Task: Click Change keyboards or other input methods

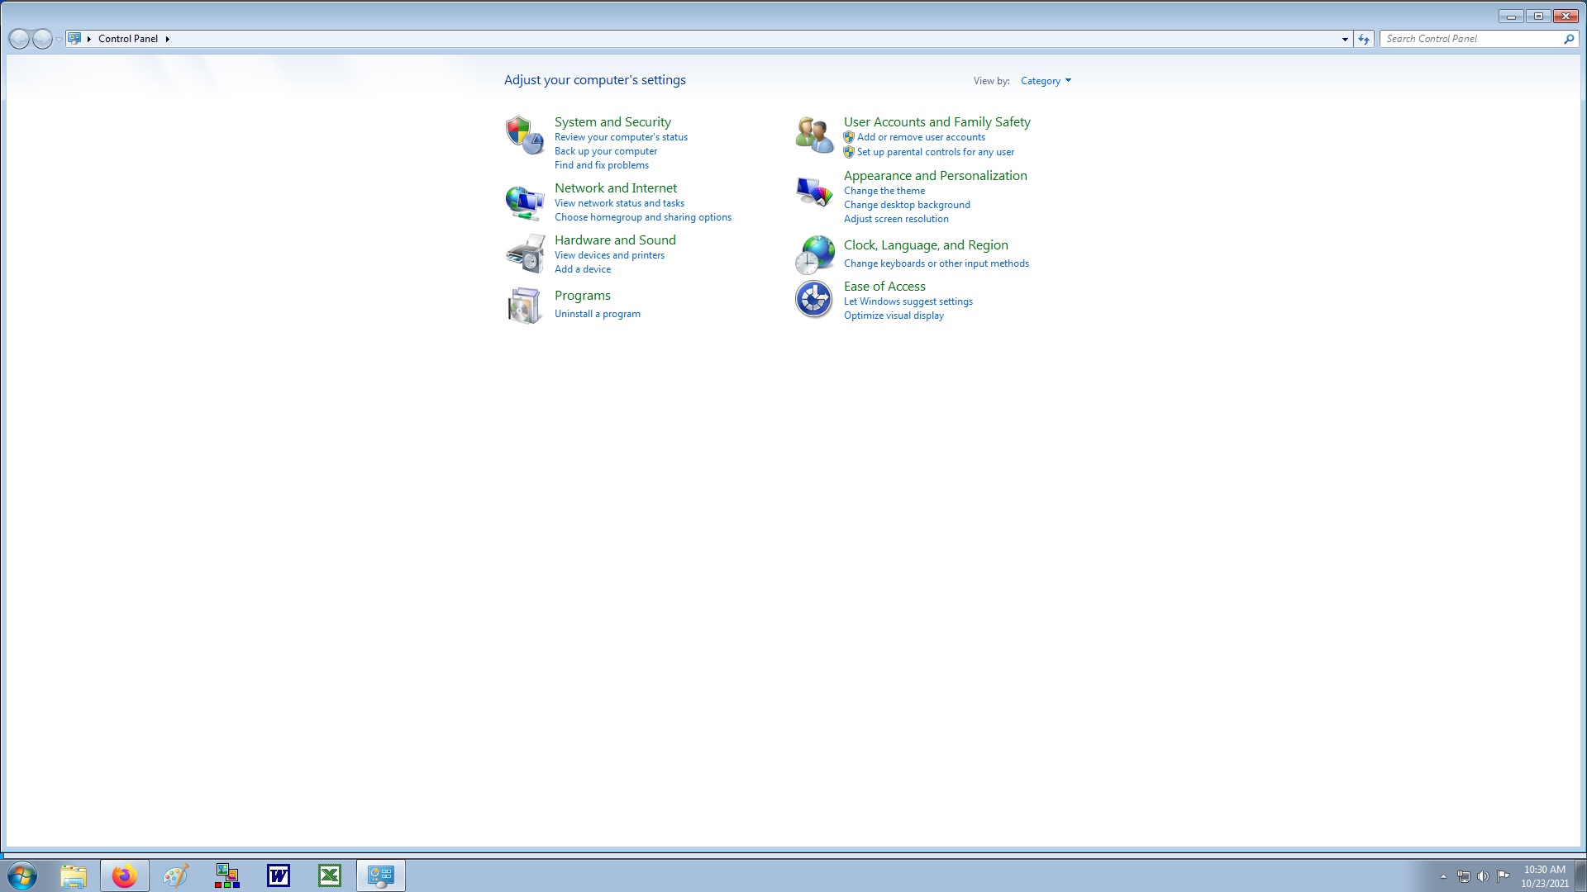Action: (x=936, y=263)
